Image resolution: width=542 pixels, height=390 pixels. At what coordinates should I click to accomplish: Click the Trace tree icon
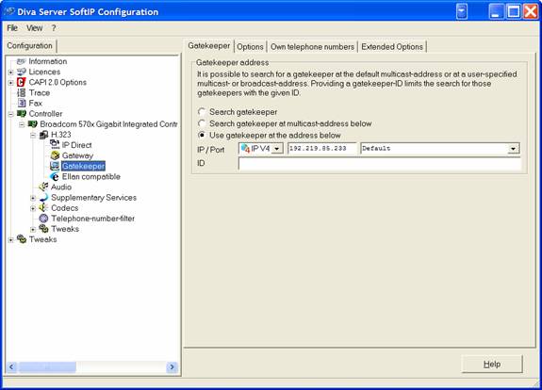[x=22, y=92]
